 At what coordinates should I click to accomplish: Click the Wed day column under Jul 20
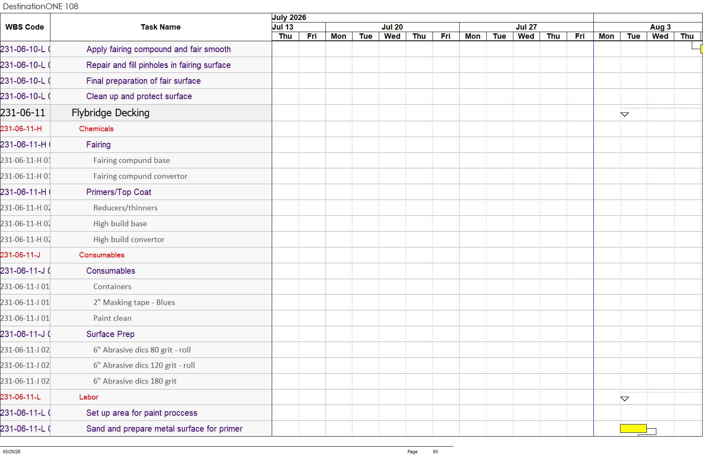coord(392,36)
